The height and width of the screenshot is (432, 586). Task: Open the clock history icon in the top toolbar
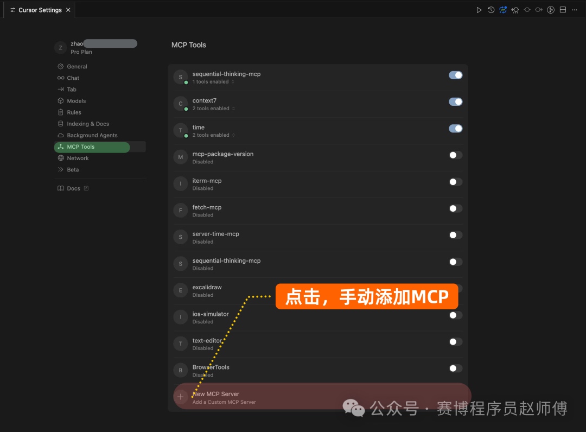click(491, 10)
